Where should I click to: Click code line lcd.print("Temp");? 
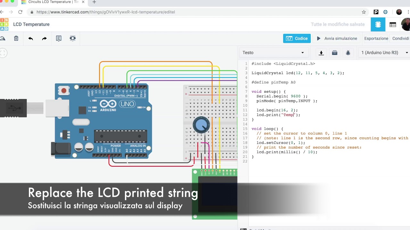pyautogui.click(x=278, y=115)
